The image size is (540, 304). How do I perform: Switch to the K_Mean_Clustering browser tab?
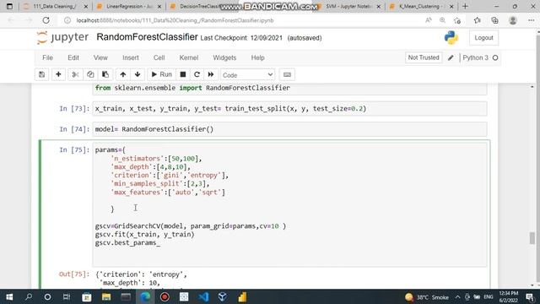coord(421,7)
